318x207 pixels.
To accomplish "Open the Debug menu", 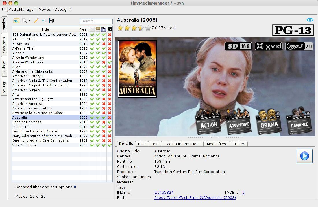I will pos(60,9).
